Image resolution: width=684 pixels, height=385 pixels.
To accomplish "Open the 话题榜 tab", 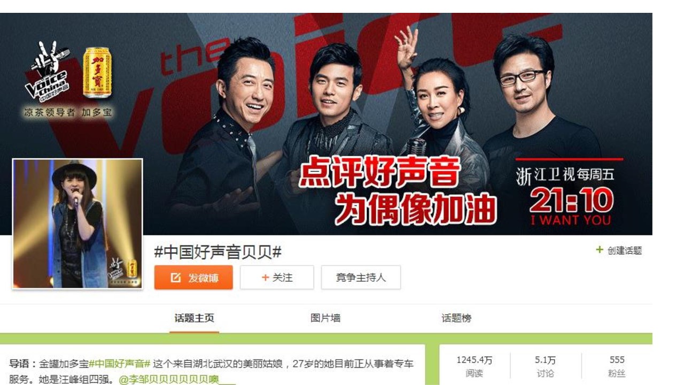I will (x=456, y=318).
